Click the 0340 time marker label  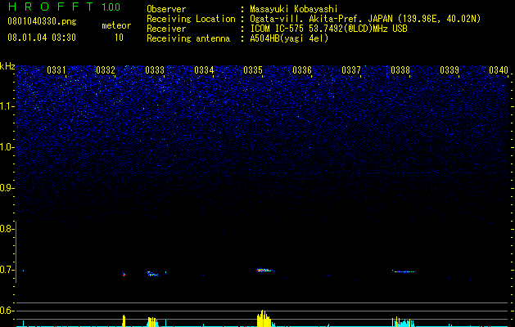point(499,70)
